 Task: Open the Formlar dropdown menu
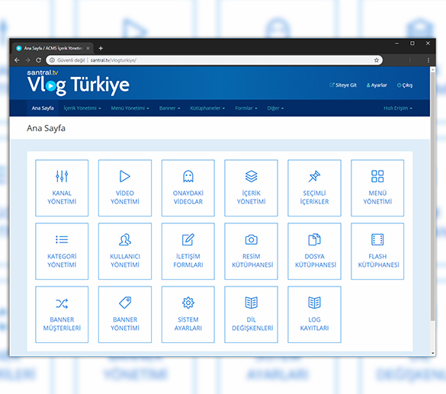coord(246,108)
